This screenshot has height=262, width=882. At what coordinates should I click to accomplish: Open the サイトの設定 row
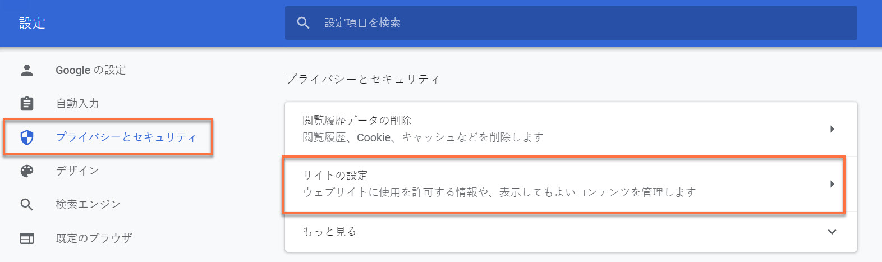click(571, 184)
